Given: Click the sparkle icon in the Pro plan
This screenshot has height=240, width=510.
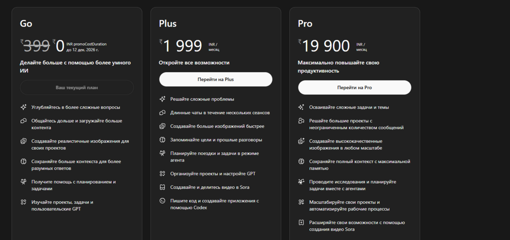Looking at the screenshot, I should (301, 107).
